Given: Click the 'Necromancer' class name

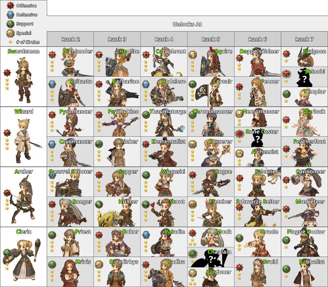Looking at the screenshot, I should pos(261,112).
